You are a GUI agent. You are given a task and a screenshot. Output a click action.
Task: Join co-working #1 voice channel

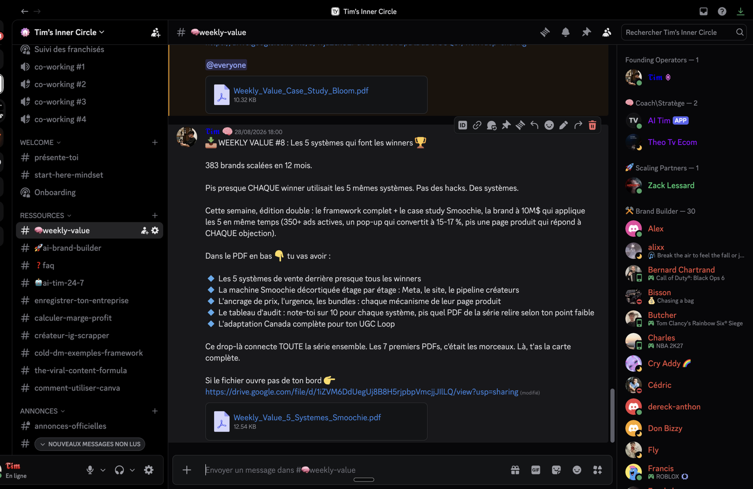click(89, 67)
